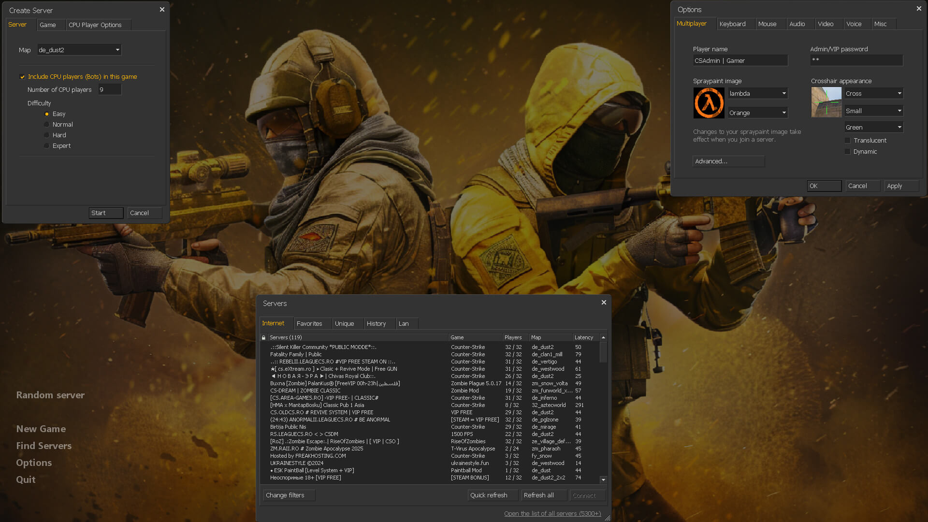This screenshot has width=928, height=522.
Task: Click the crosshair preview image
Action: tap(826, 102)
